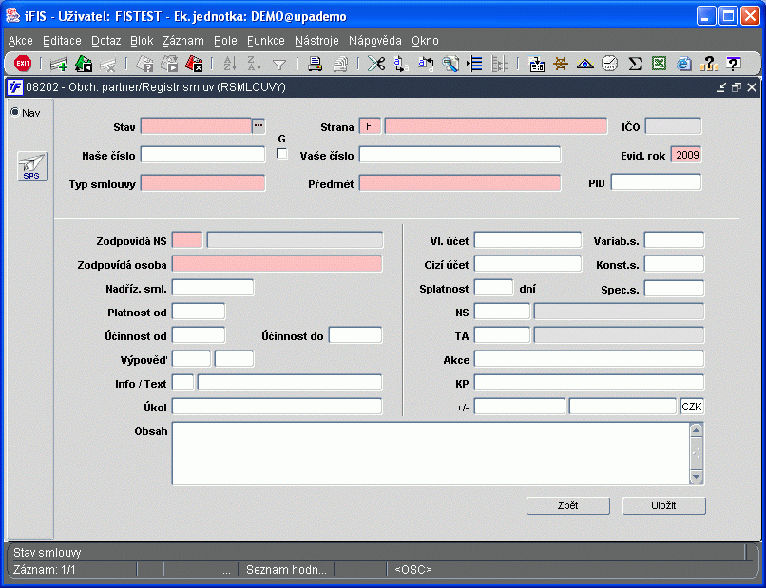Screen dimensions: 766x588
Task: Click the Sigma sum icon
Action: 635,64
